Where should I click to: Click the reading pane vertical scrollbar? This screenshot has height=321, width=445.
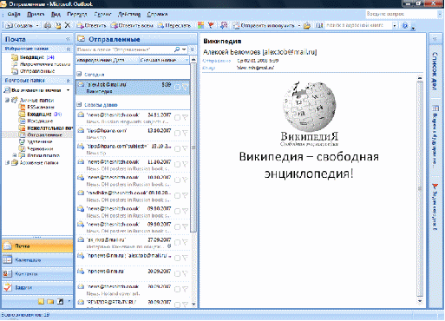(420, 189)
